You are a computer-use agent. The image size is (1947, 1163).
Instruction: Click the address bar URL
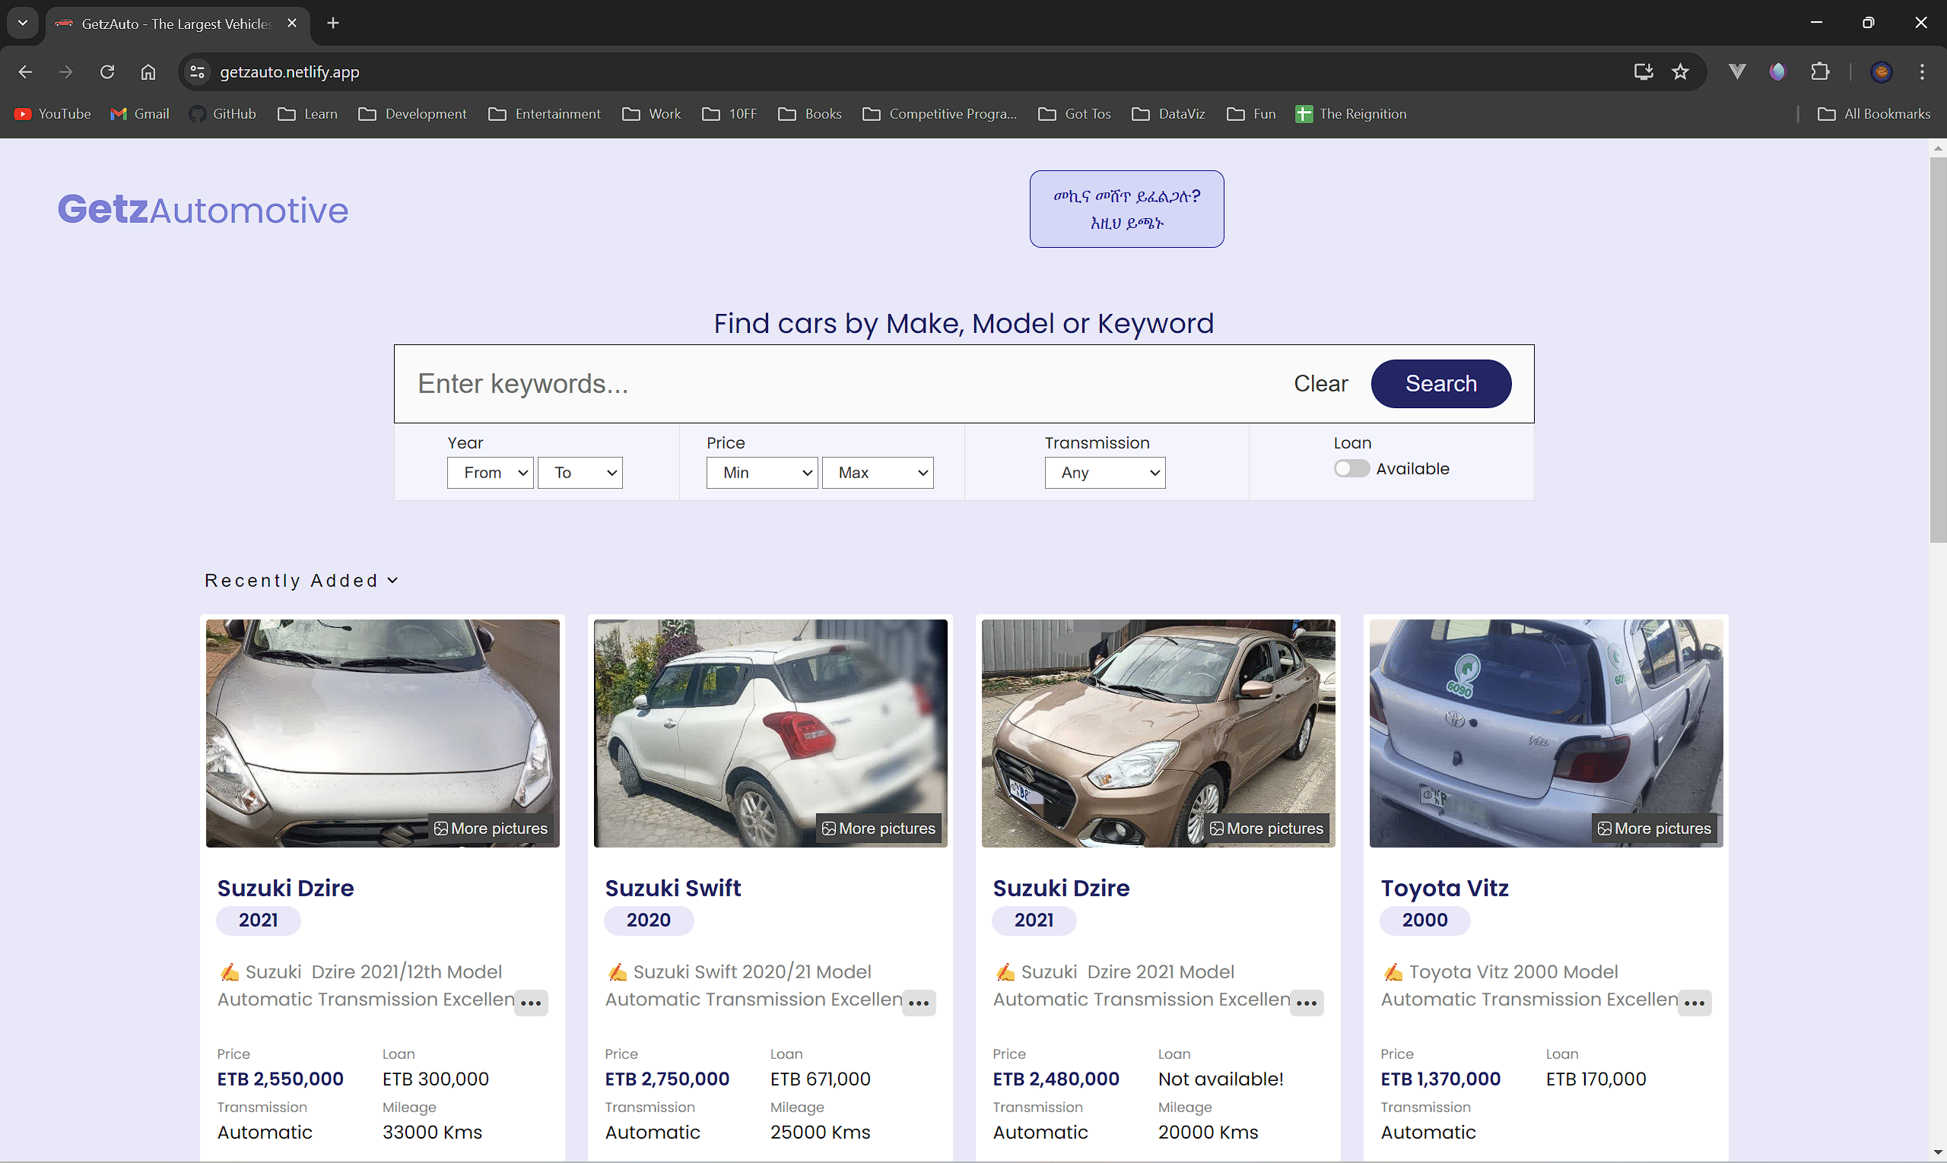point(289,72)
